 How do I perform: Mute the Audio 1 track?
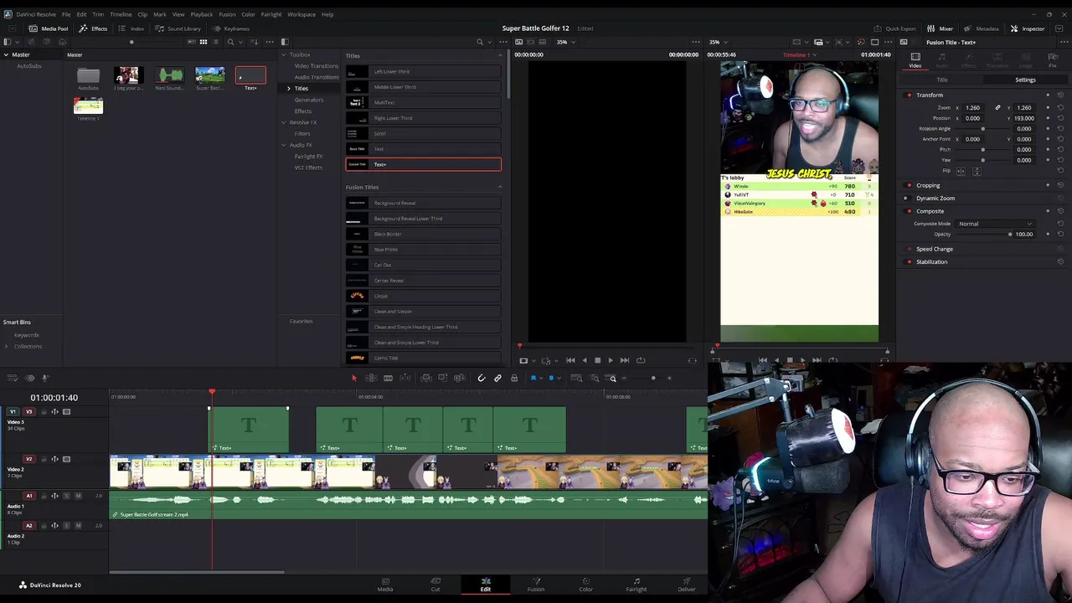78,496
